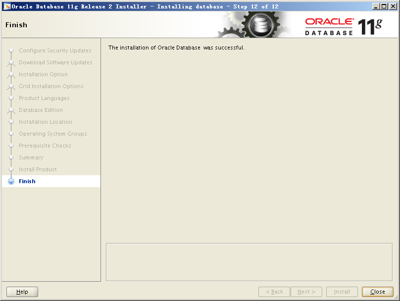
Task: Select the Installation Option step
Action: pyautogui.click(x=43, y=74)
